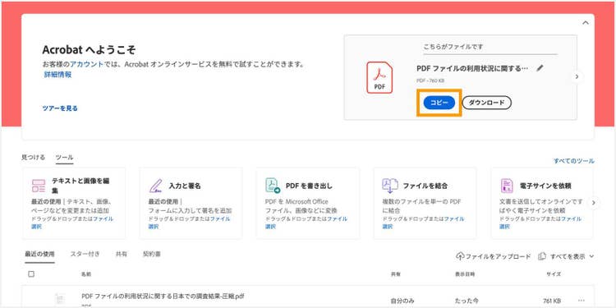This screenshot has width=616, height=308.
Task: Click the 共有 column header
Action: coord(395,274)
